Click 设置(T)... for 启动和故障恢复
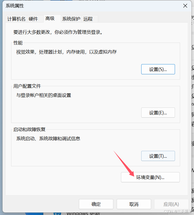Screen dimensions: 194x215 [158, 156]
